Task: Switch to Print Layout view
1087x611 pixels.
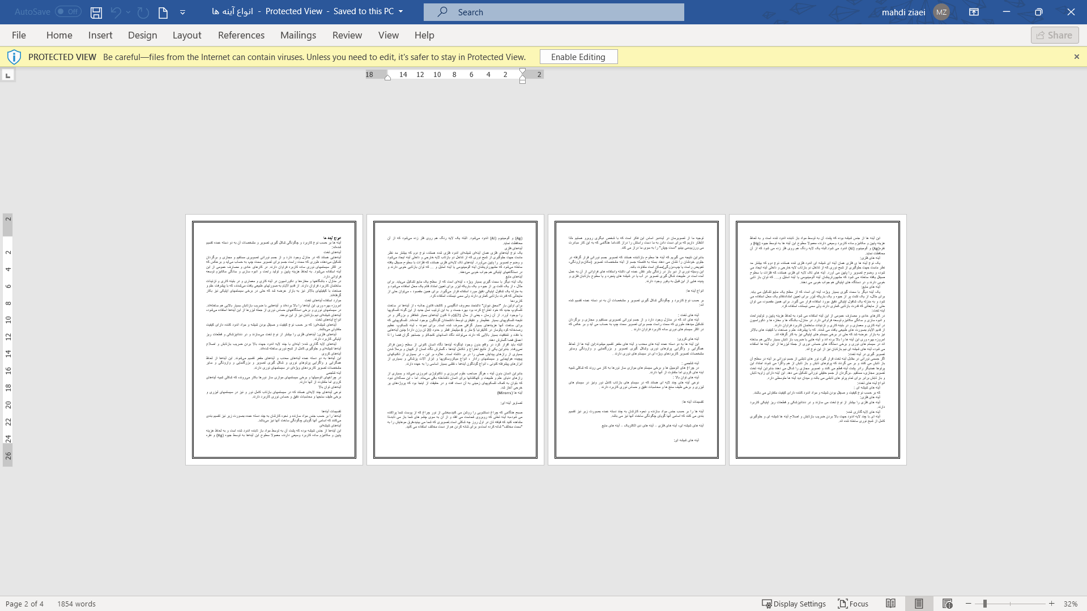Action: [919, 604]
